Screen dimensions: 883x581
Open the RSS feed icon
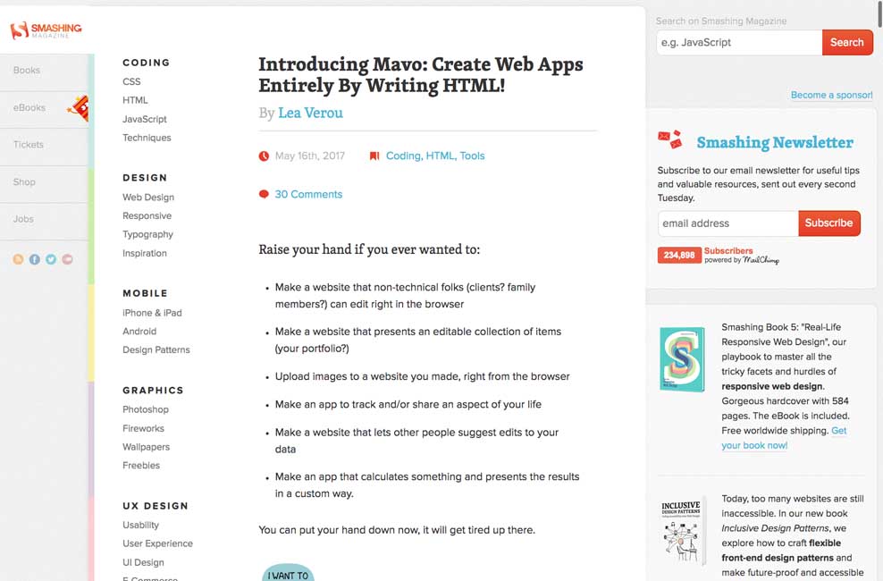click(18, 259)
